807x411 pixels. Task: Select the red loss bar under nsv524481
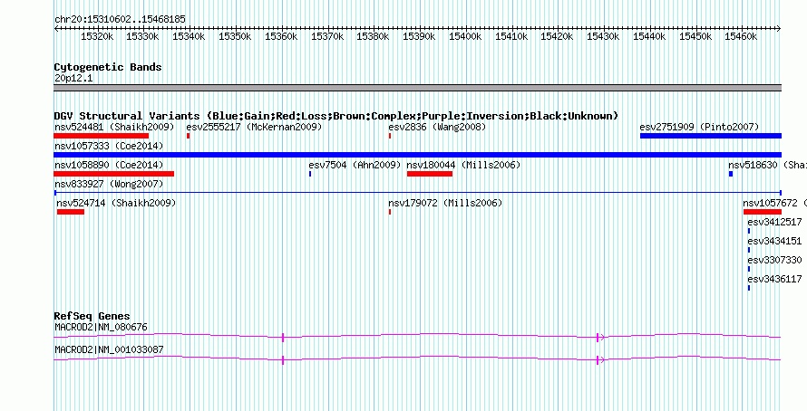[102, 136]
